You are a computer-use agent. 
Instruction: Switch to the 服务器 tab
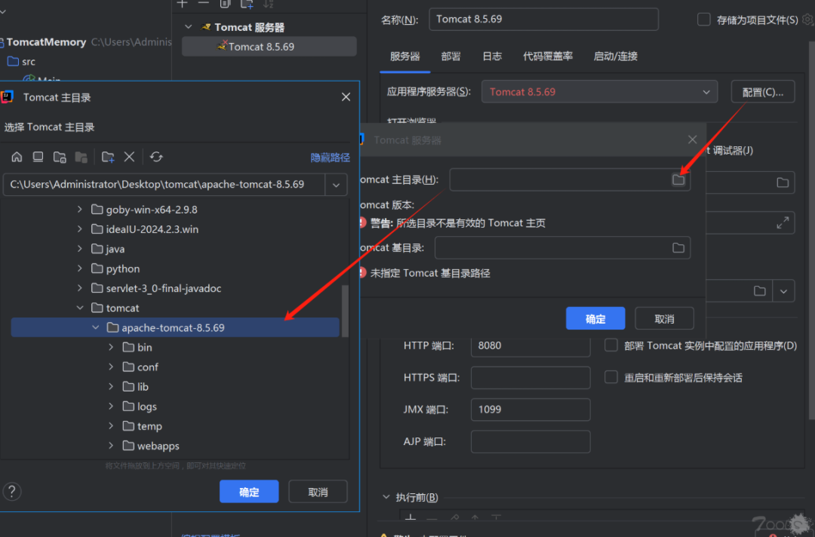pos(405,56)
